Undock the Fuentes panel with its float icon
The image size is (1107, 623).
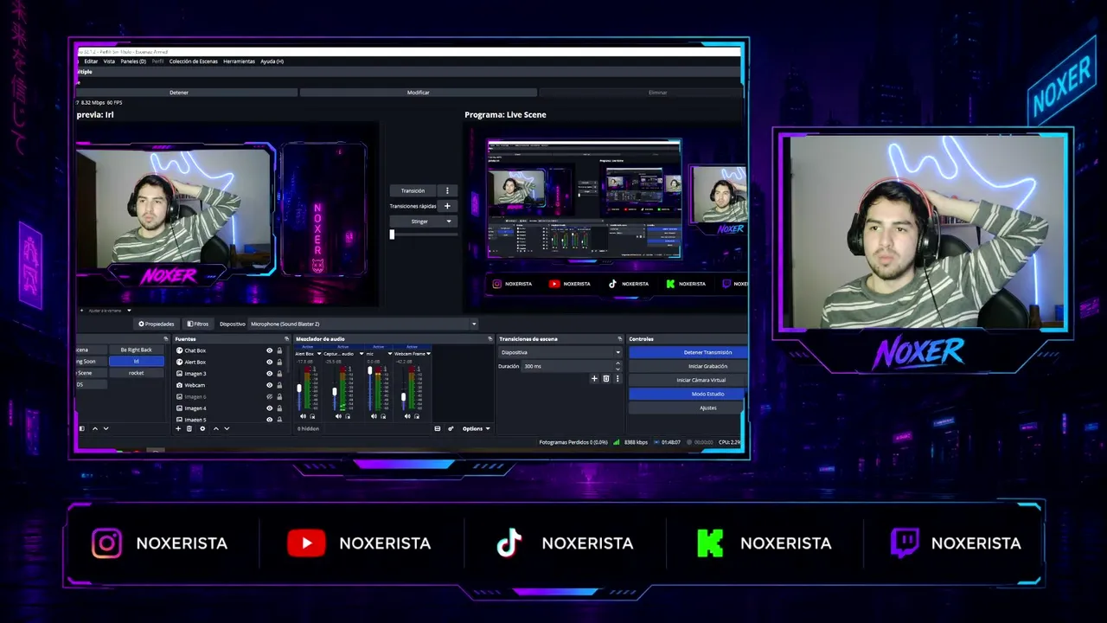click(x=286, y=339)
